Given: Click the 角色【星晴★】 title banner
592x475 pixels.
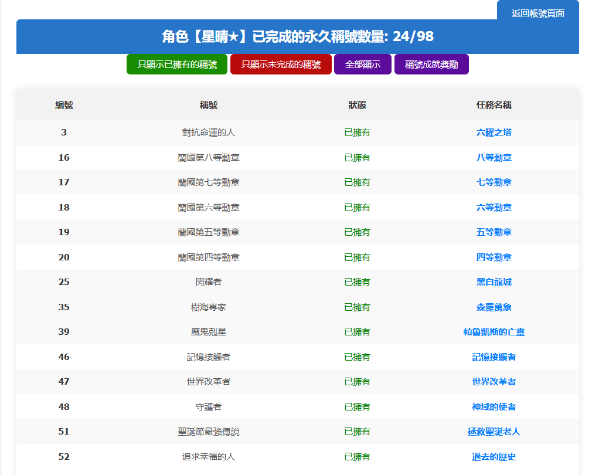Looking at the screenshot, I should click(x=298, y=36).
